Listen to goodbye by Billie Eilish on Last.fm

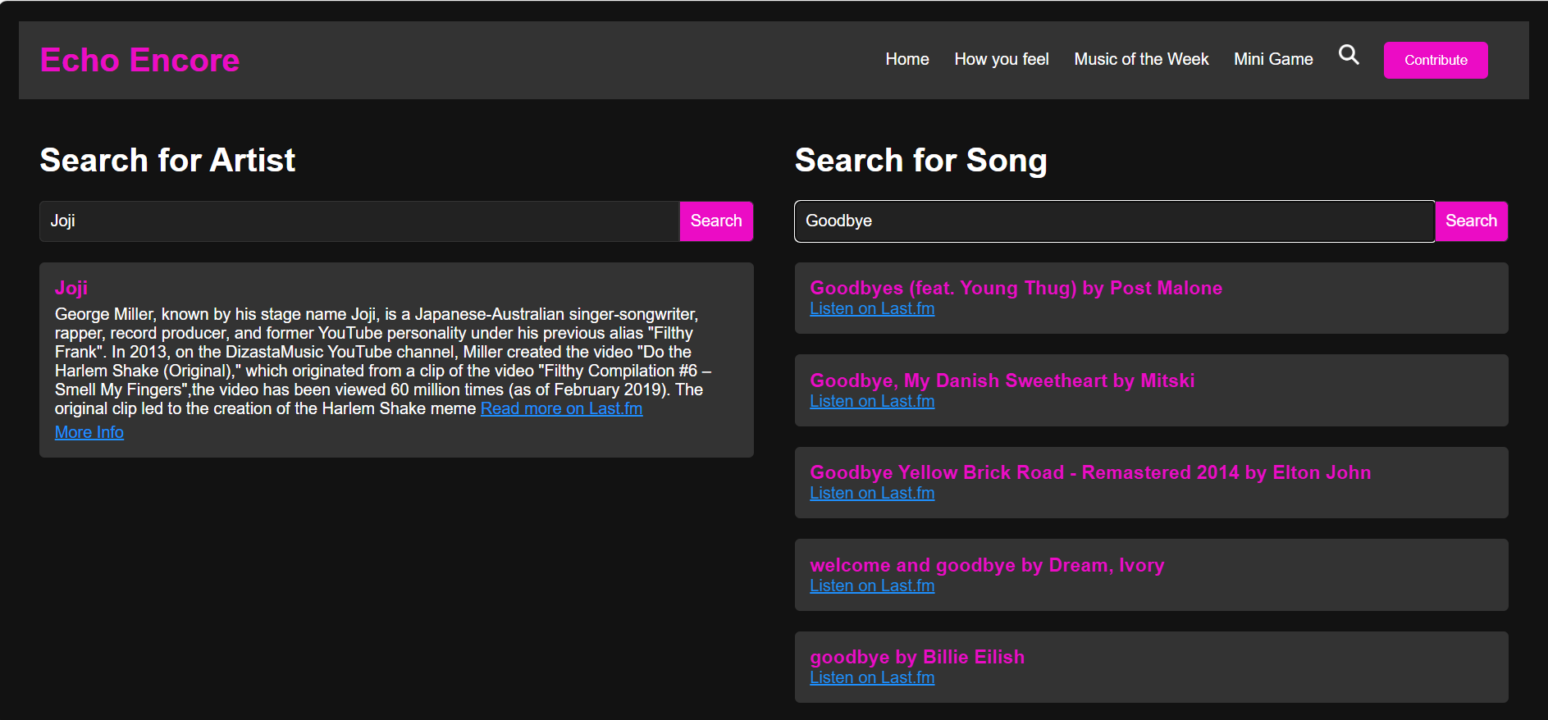[871, 677]
